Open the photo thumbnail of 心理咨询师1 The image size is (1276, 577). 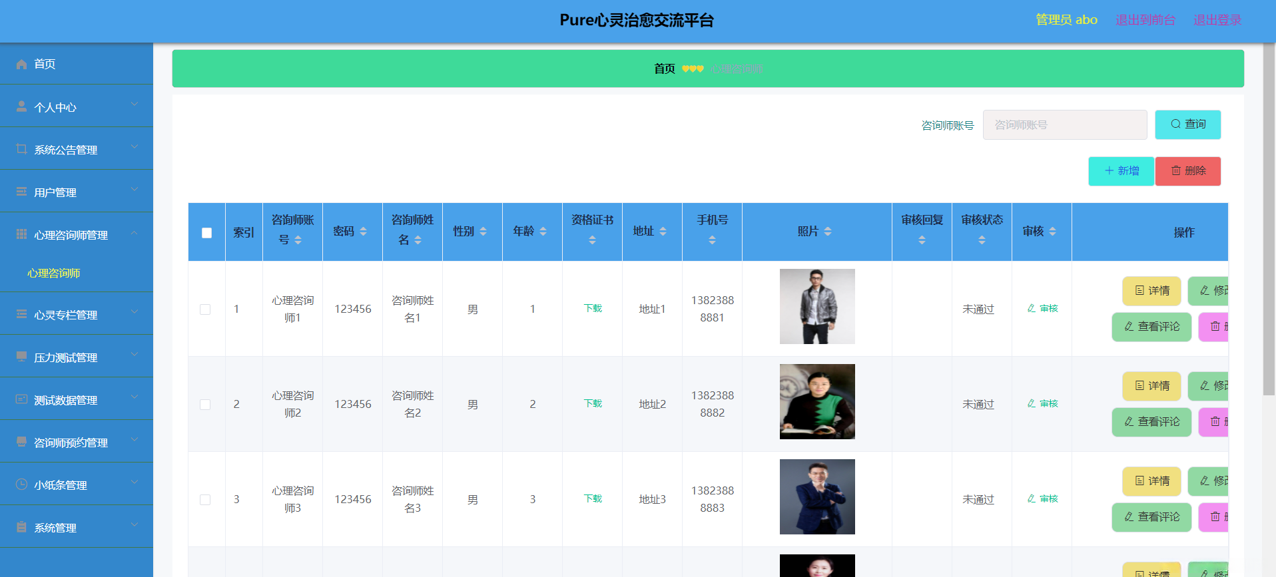pyautogui.click(x=817, y=307)
